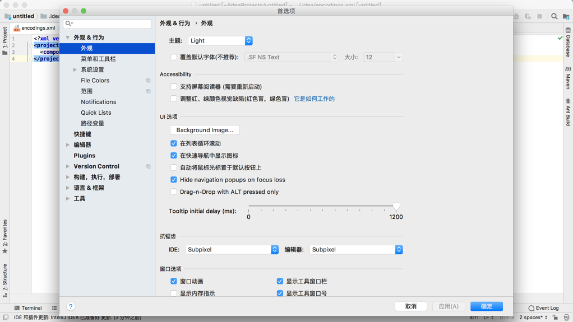This screenshot has width=573, height=322.
Task: Open the Ant Build tool window
Action: coord(568,112)
